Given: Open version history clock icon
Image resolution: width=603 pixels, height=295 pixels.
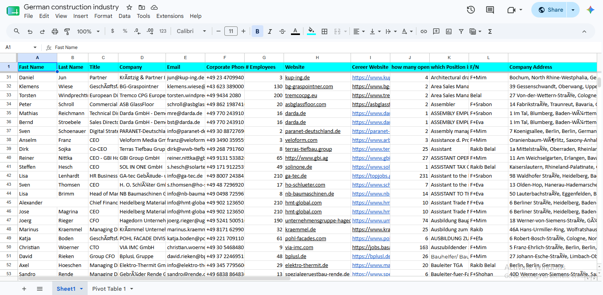Looking at the screenshot, I should [x=471, y=10].
